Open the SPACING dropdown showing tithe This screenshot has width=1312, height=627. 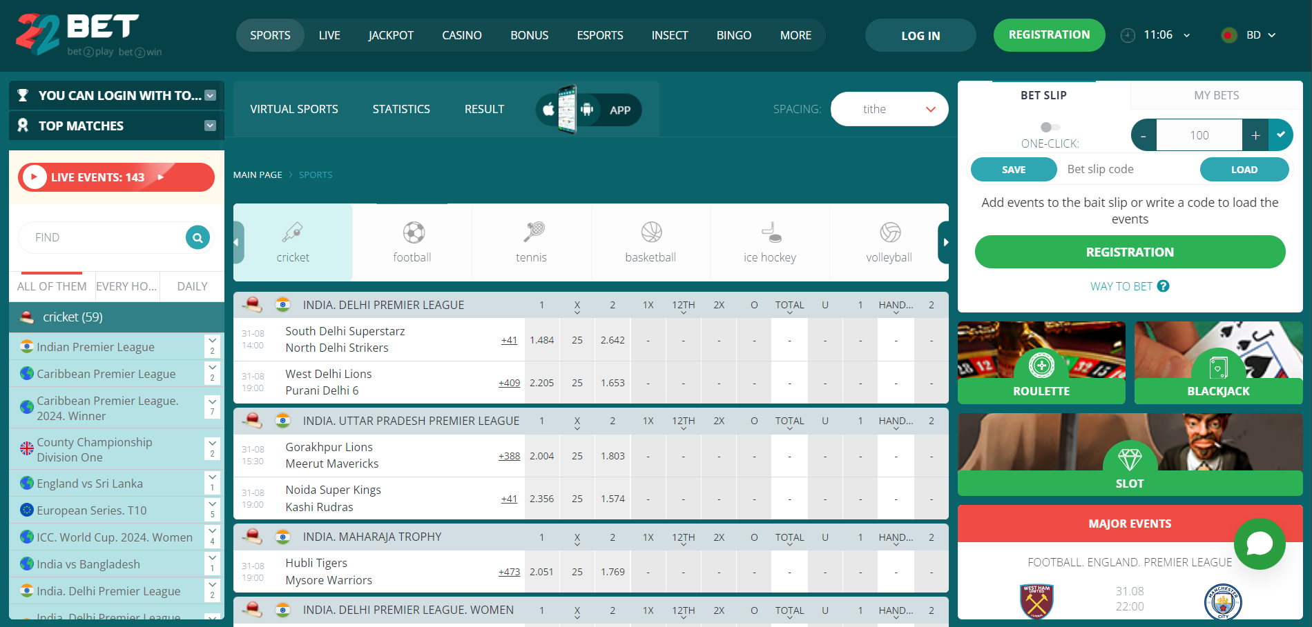click(889, 108)
